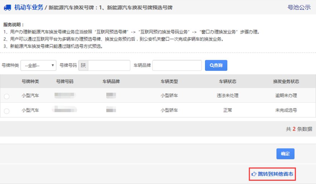This screenshot has width=316, height=184.
Task: Follow the 跳转到其他省市 link
Action: [x=276, y=174]
